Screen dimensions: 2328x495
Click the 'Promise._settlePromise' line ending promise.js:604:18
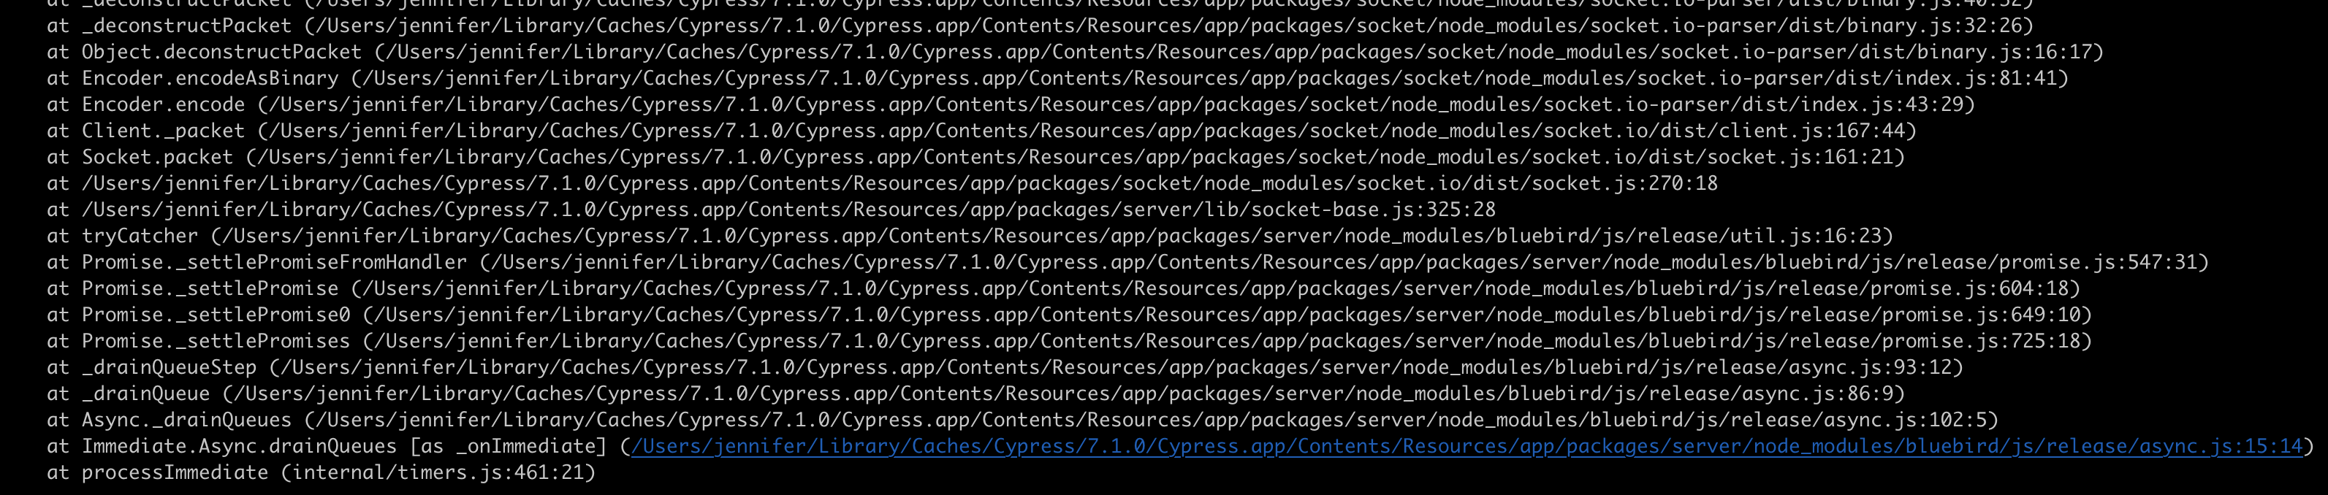(x=1064, y=289)
